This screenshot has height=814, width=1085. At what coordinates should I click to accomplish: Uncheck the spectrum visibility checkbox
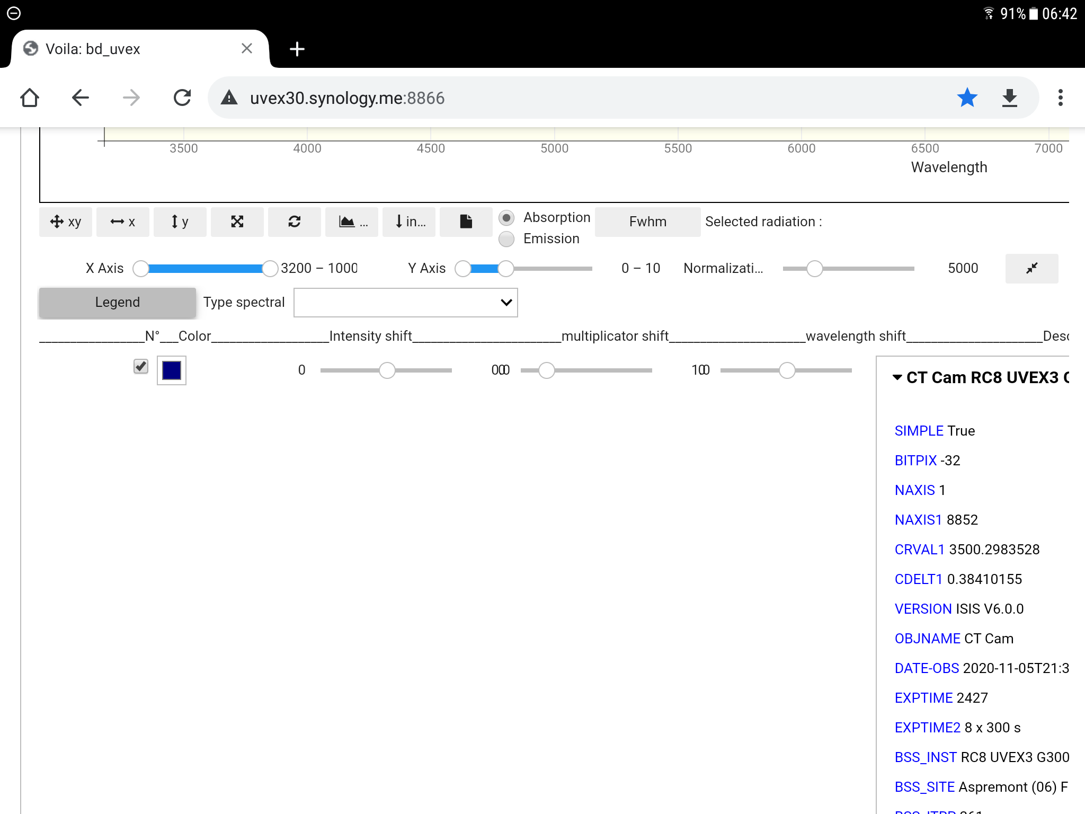(141, 366)
